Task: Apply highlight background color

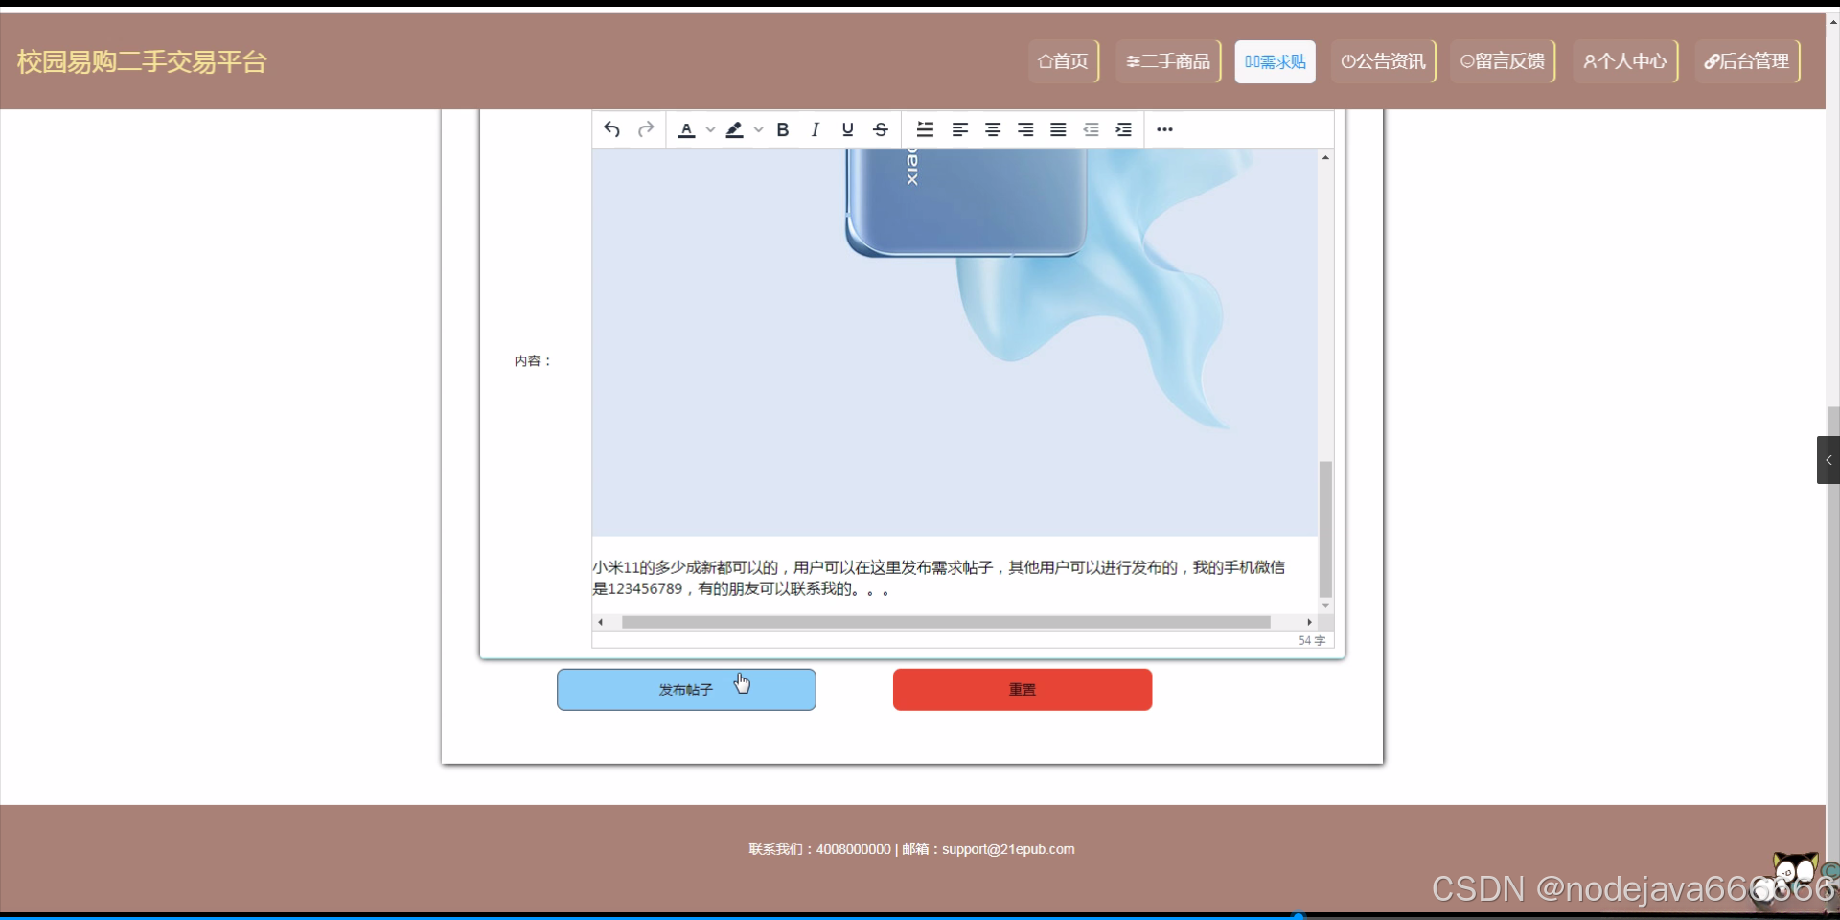Action: tap(734, 129)
